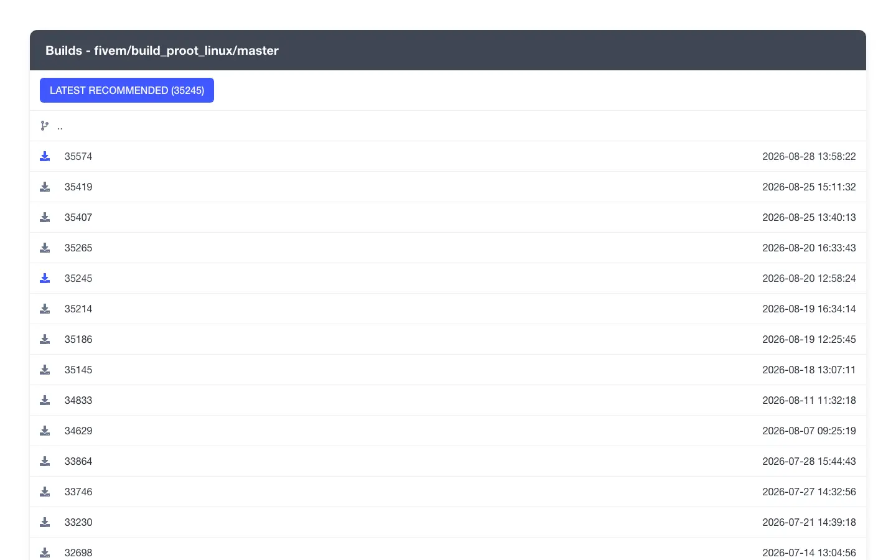Click timestamp 2026-08-25 15:11:32
Image resolution: width=896 pixels, height=560 pixels.
[809, 187]
